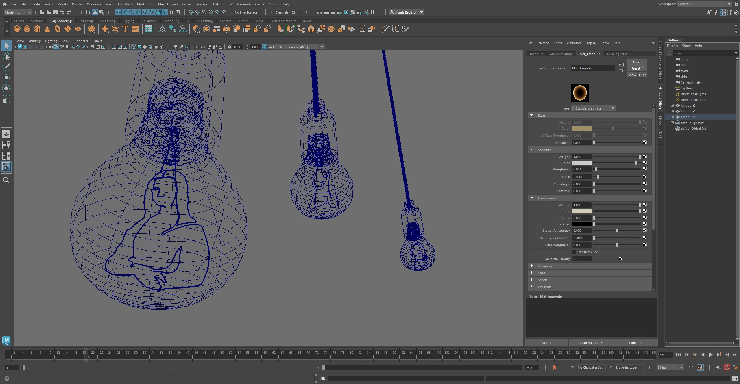This screenshot has height=384, width=740.
Task: Click the Script Editor icon at bottom right
Action: (x=735, y=378)
